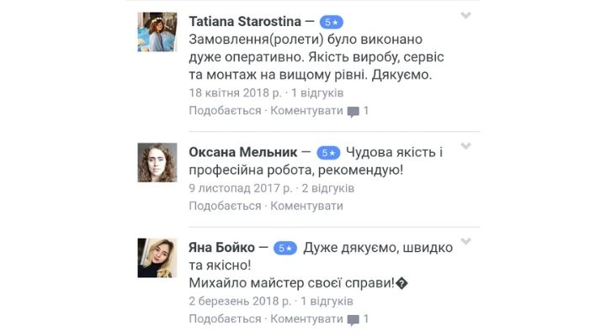Click the 5-star badge on Яна's review

(x=285, y=249)
